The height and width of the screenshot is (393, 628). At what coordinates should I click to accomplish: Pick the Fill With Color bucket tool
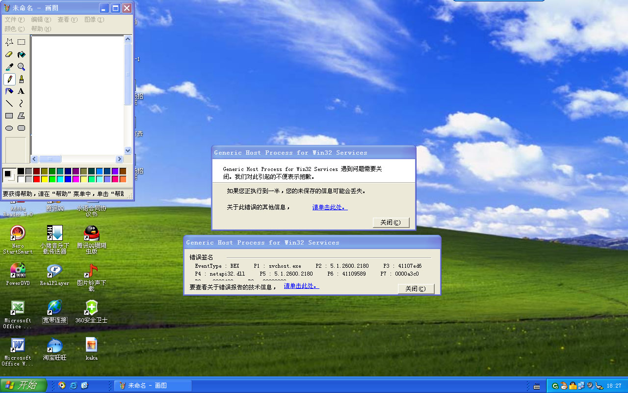(x=22, y=55)
